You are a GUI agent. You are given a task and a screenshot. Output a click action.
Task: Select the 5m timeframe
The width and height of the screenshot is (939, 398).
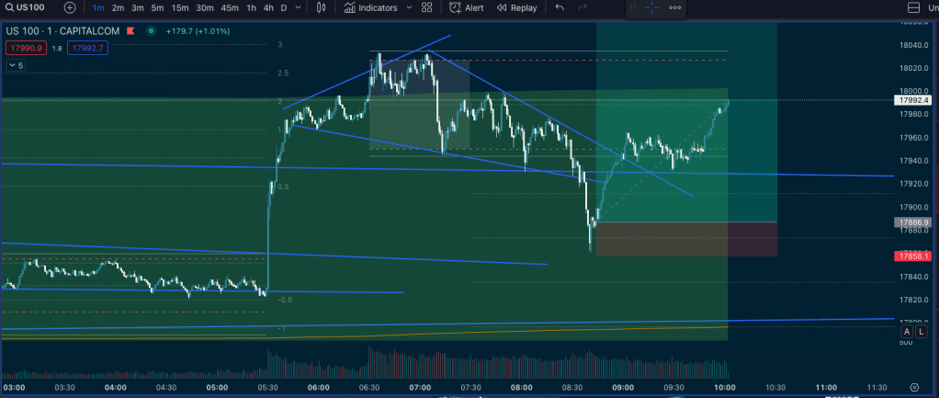(157, 7)
